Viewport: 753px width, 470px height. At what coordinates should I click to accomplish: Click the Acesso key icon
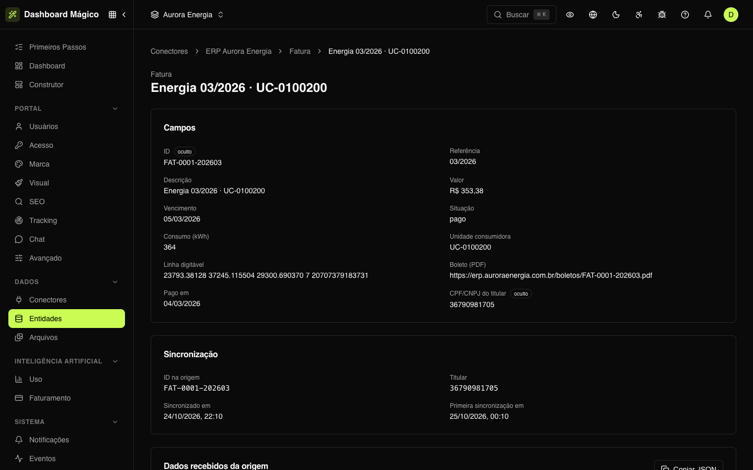(x=19, y=145)
